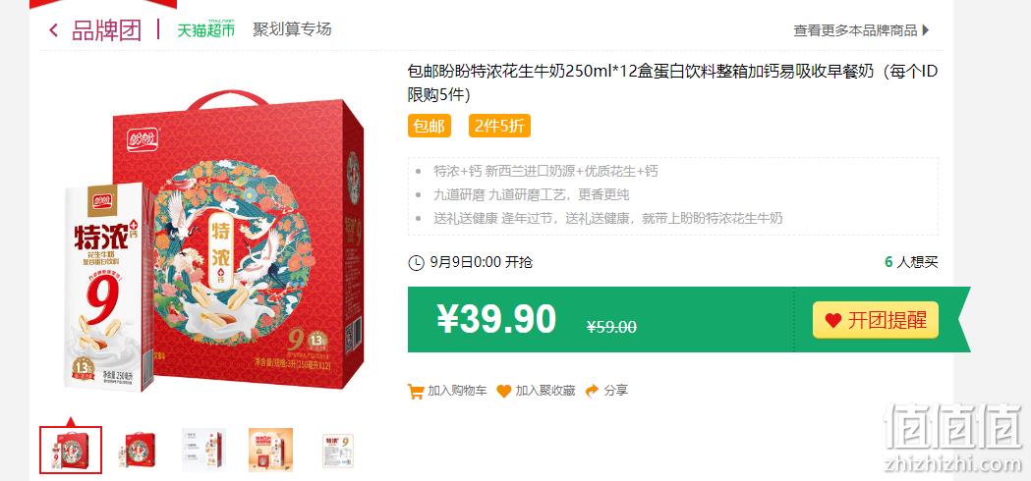The height and width of the screenshot is (481, 1031).
Task: Click the large main product image
Action: 213,241
